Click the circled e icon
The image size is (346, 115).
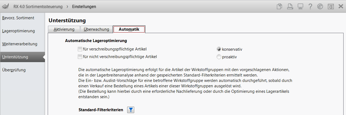click(x=320, y=6)
